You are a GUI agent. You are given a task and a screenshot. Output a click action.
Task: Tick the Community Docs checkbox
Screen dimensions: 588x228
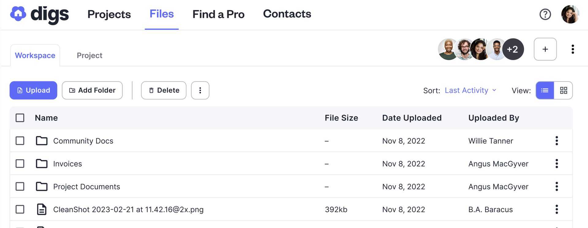[x=20, y=141]
